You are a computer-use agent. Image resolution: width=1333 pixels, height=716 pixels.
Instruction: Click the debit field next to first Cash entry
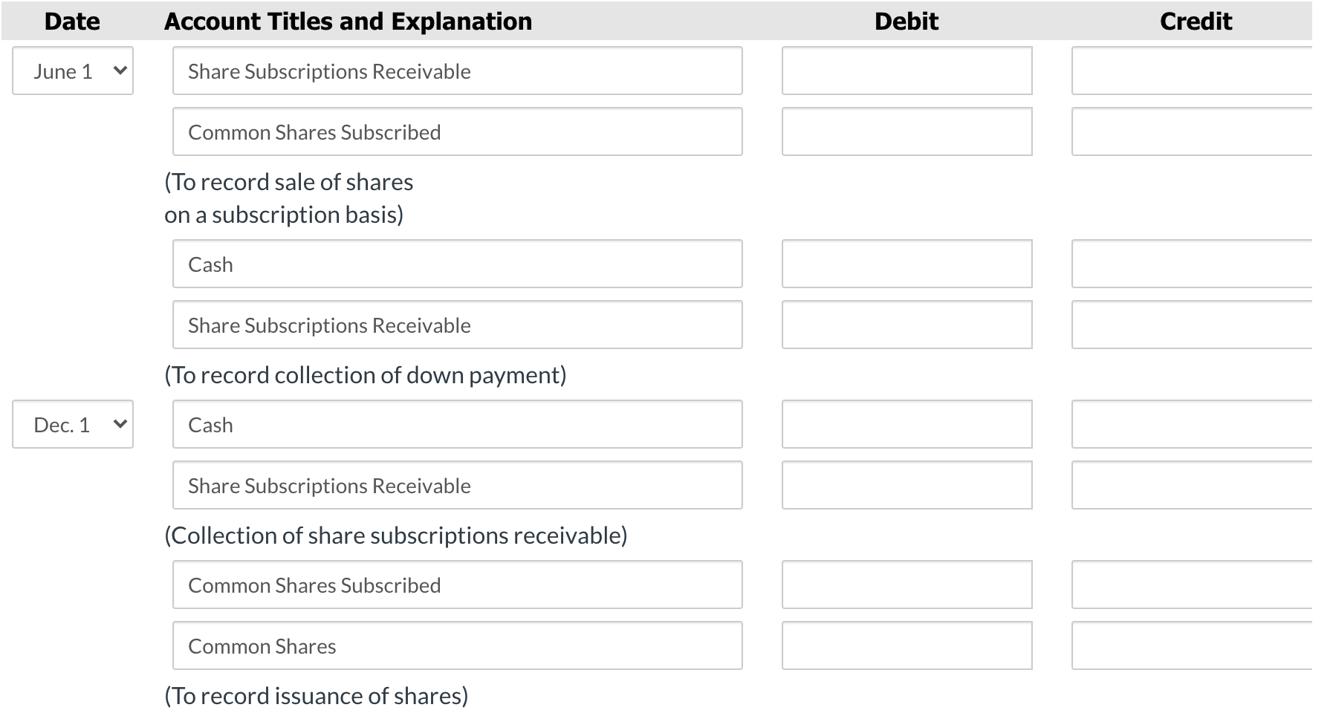(x=906, y=264)
